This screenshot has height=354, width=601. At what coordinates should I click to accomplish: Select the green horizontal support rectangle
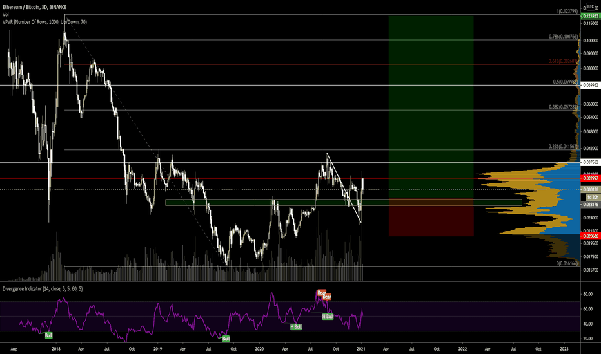(x=344, y=203)
